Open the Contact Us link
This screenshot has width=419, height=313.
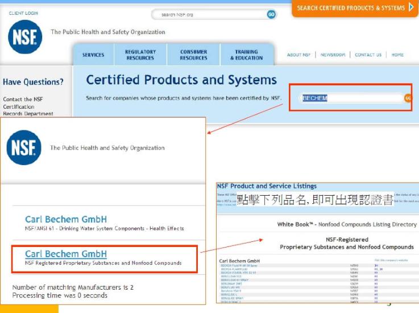368,55
